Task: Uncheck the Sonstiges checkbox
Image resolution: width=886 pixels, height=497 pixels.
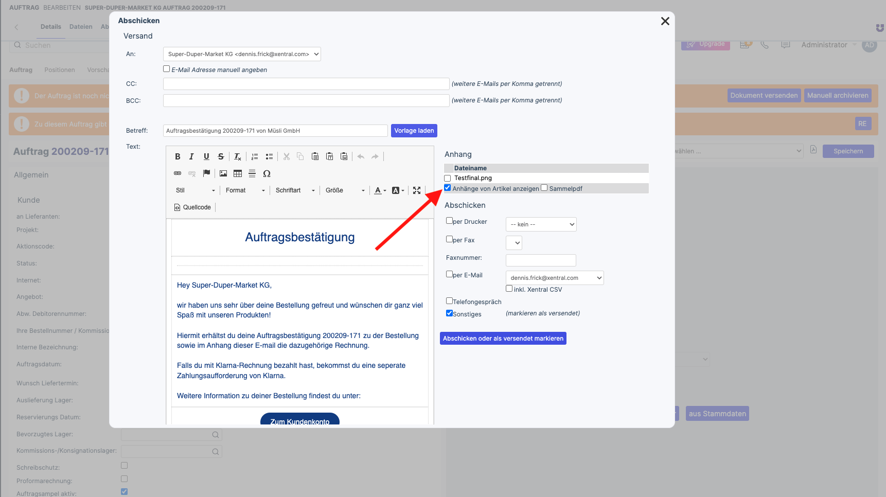Action: point(449,313)
